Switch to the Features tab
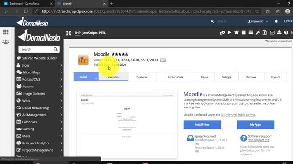This screenshot has height=164, width=293. [x=142, y=77]
